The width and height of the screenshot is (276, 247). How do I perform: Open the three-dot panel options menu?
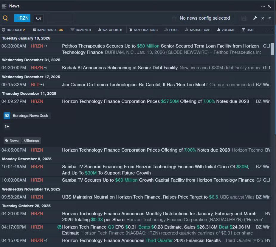263,6
